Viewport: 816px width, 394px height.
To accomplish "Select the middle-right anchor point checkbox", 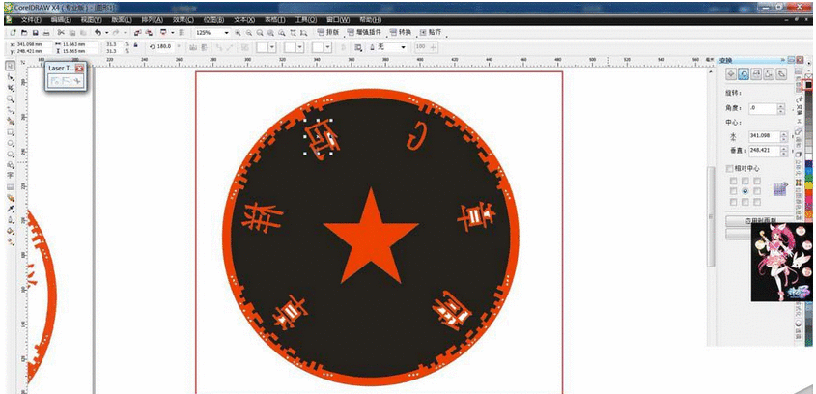I will click(757, 191).
